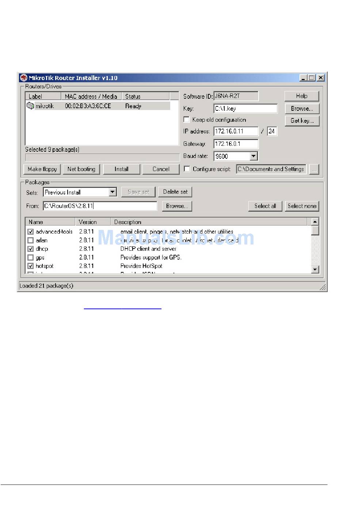Check the gps package checkbox
This screenshot has width=347, height=515.
[x=31, y=258]
